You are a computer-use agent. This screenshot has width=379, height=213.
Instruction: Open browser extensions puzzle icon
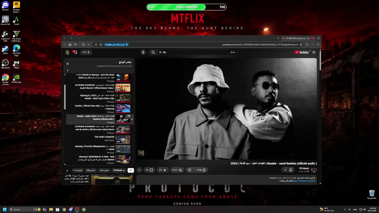tap(83, 45)
